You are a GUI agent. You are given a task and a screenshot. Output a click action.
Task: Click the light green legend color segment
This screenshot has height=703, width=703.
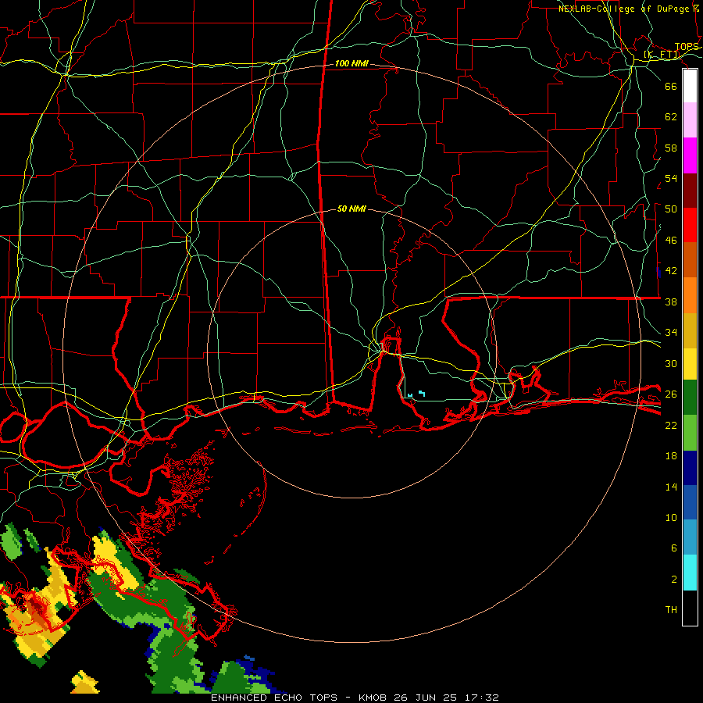click(x=690, y=433)
